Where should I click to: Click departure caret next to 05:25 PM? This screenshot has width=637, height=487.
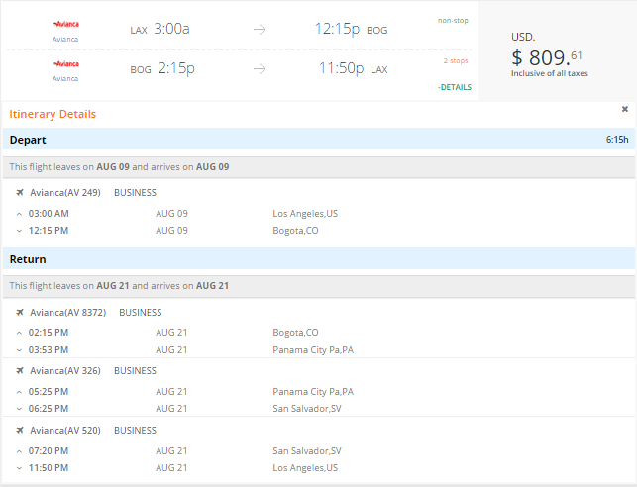tap(19, 392)
